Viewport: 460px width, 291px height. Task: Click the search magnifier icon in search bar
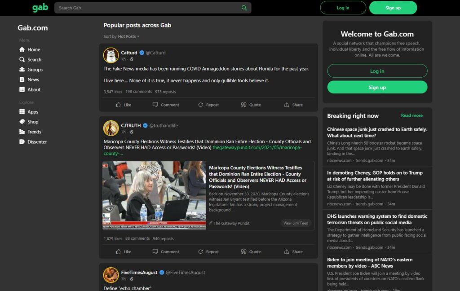[244, 8]
